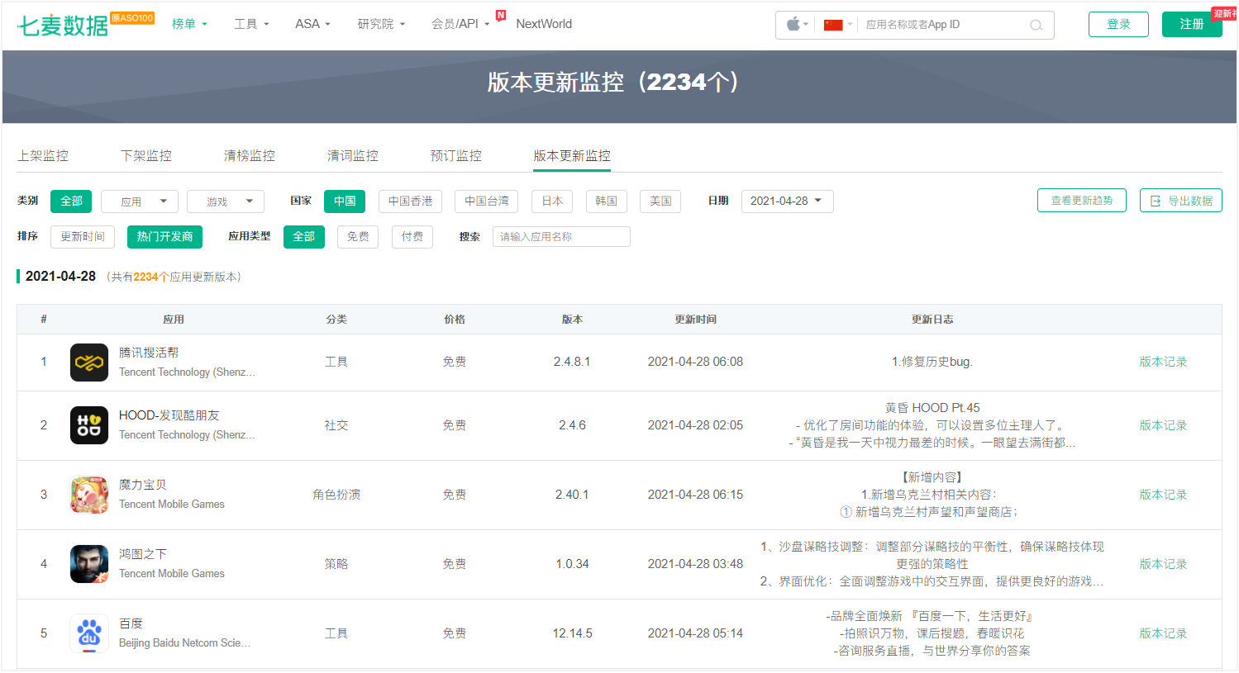Select 日本 country filter
Image resolution: width=1239 pixels, height=673 pixels.
[x=552, y=201]
